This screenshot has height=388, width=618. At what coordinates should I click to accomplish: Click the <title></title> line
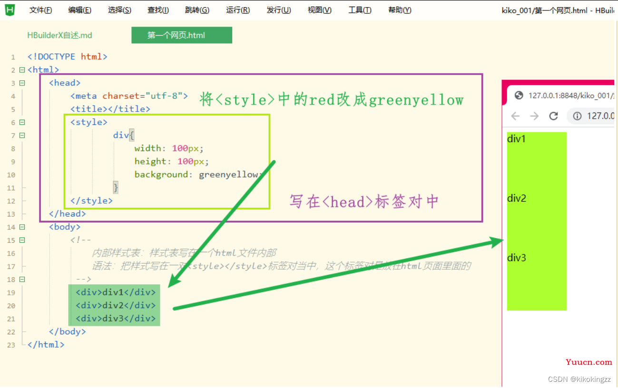[x=110, y=109]
